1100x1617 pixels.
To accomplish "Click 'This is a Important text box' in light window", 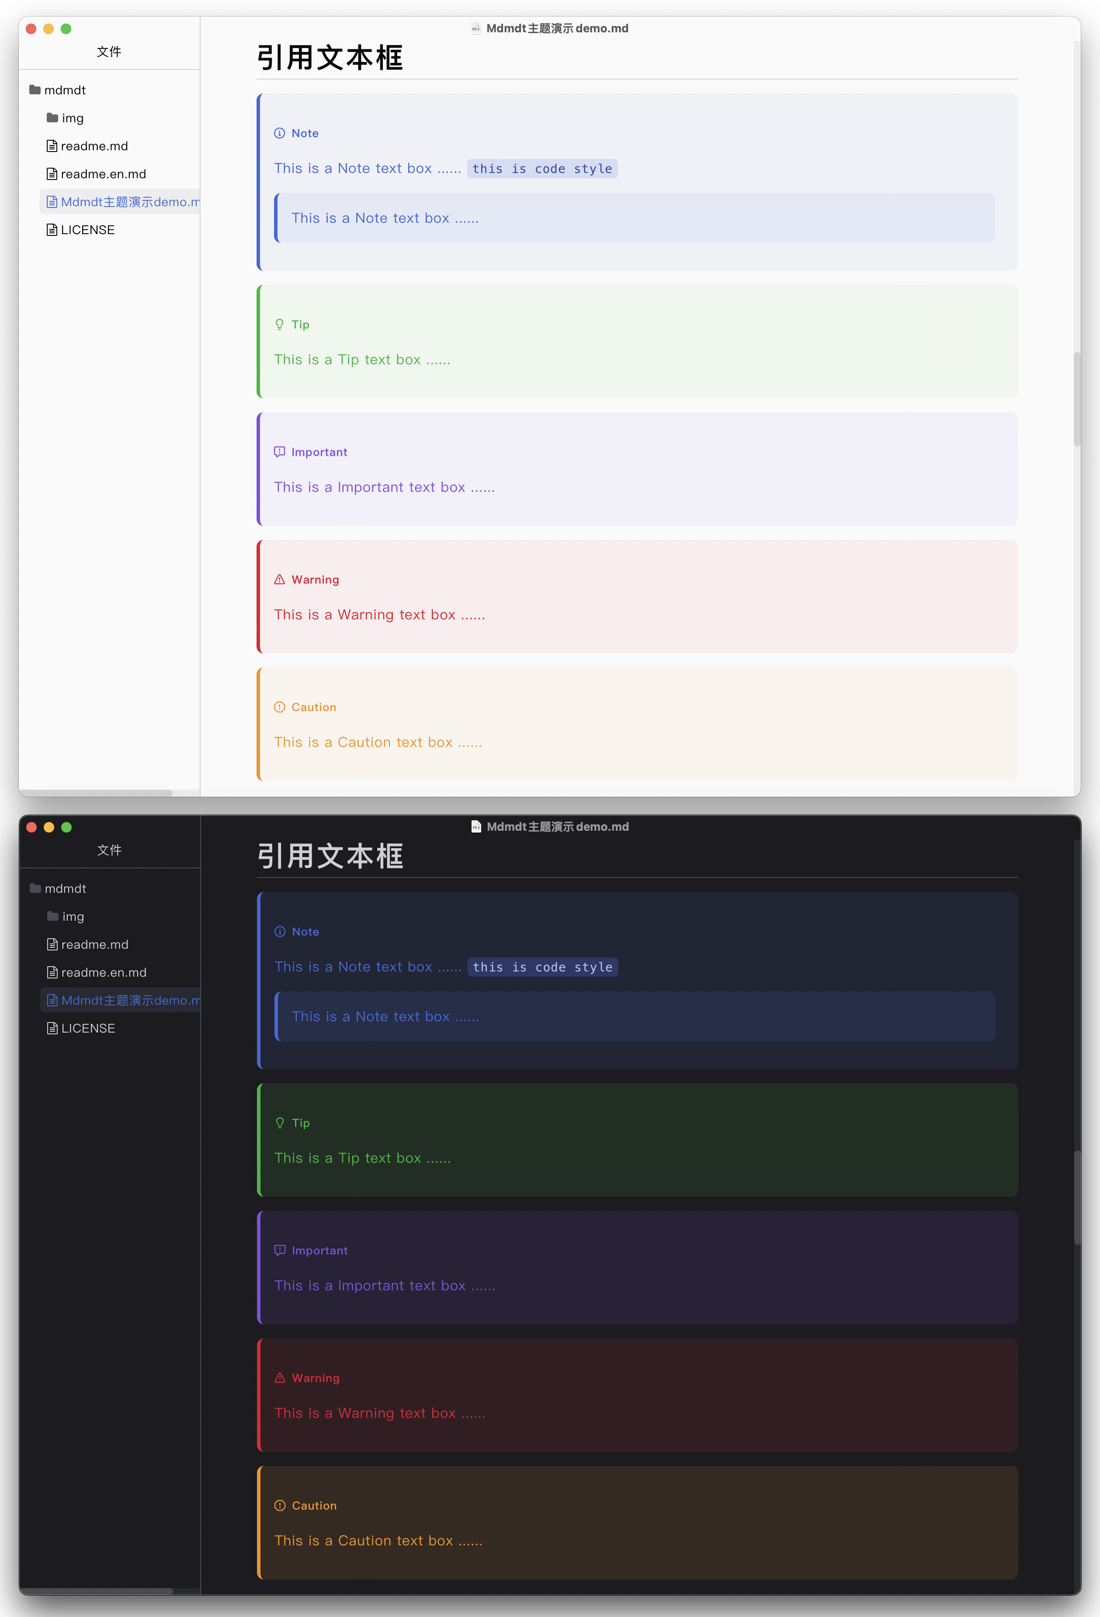I will click(384, 487).
